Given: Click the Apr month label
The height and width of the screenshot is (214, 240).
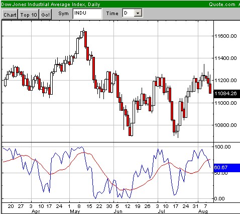Looking at the screenshot, I should point(36,211).
